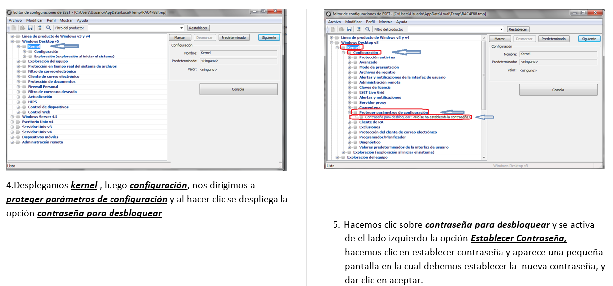
Task: Click ESET app icon in right window title bar
Action: 329,14
